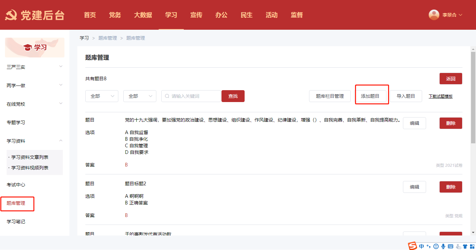Open the 宣传 top navigation item
Image resolution: width=476 pixels, height=250 pixels.
(x=196, y=15)
